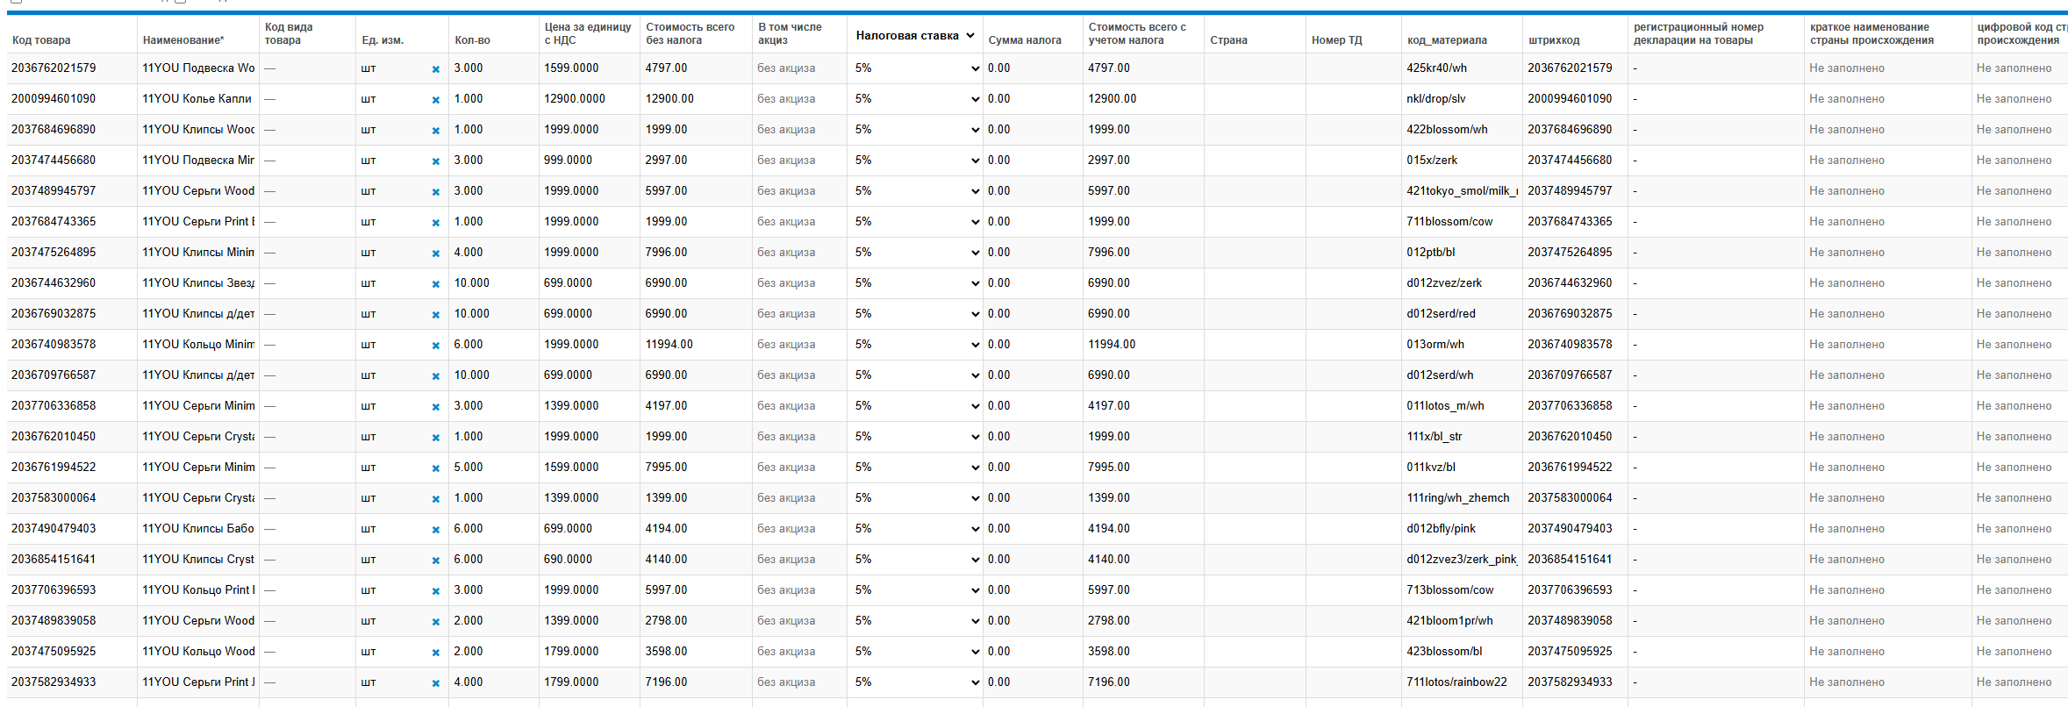Clear unit for item 2036762021579
Image resolution: width=2068 pixels, height=707 pixels.
pos(435,69)
